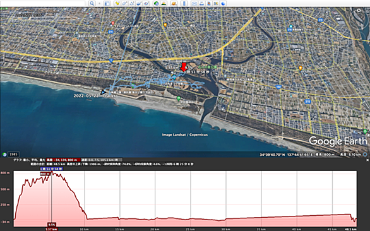
Task: Click the teal pin in upper right area
Action: (291, 27)
